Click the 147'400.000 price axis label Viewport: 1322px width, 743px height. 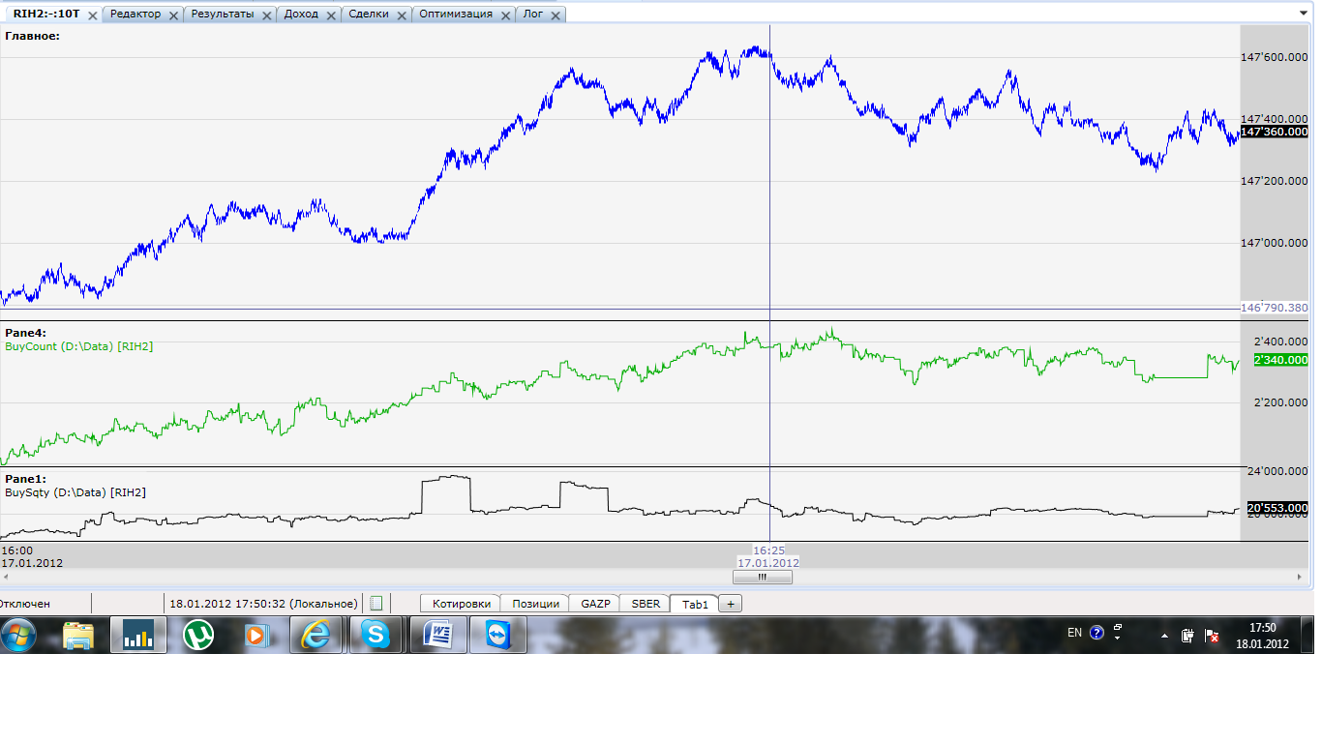1275,118
